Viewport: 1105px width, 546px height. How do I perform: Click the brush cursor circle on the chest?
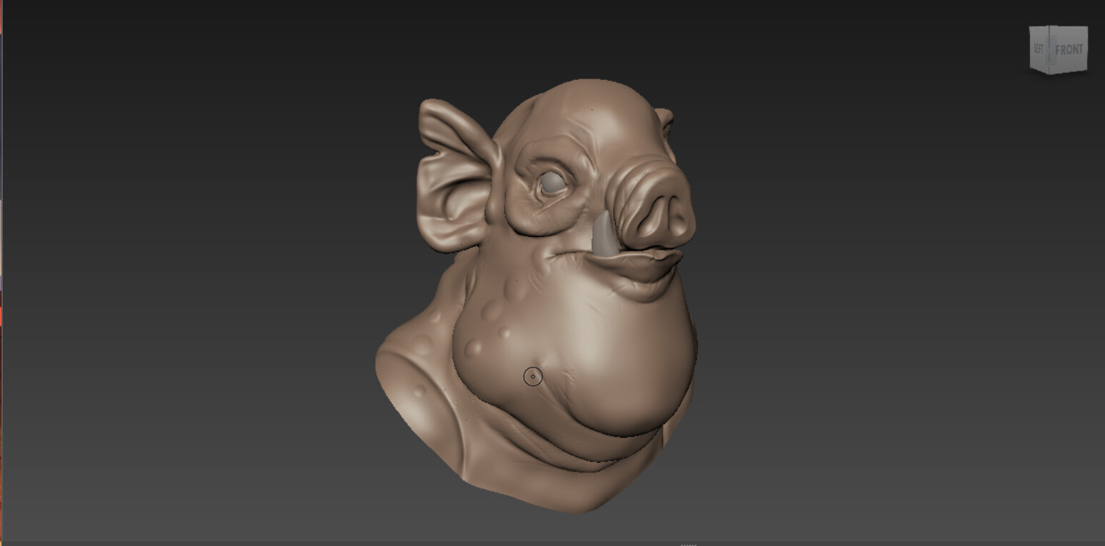click(533, 375)
